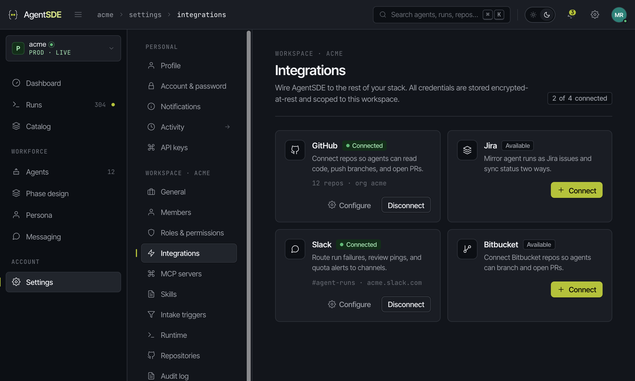Screen dimensions: 635x381
Task: Click the Messaging bubble icon
Action: (16, 237)
